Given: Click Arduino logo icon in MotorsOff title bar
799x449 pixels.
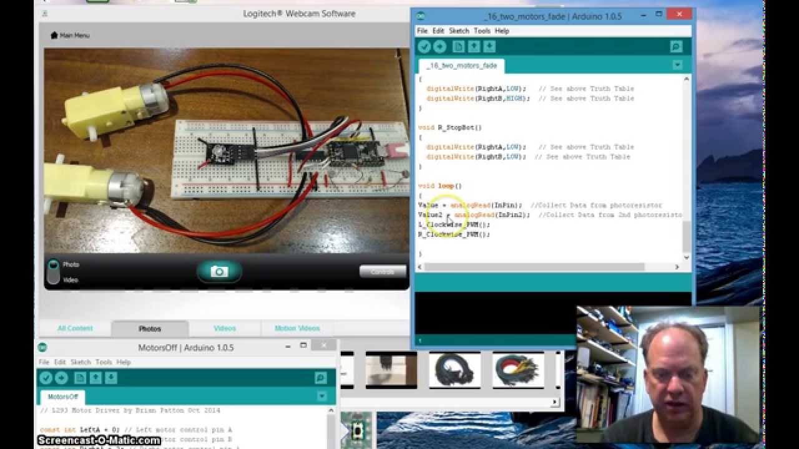Looking at the screenshot, I should (x=42, y=347).
